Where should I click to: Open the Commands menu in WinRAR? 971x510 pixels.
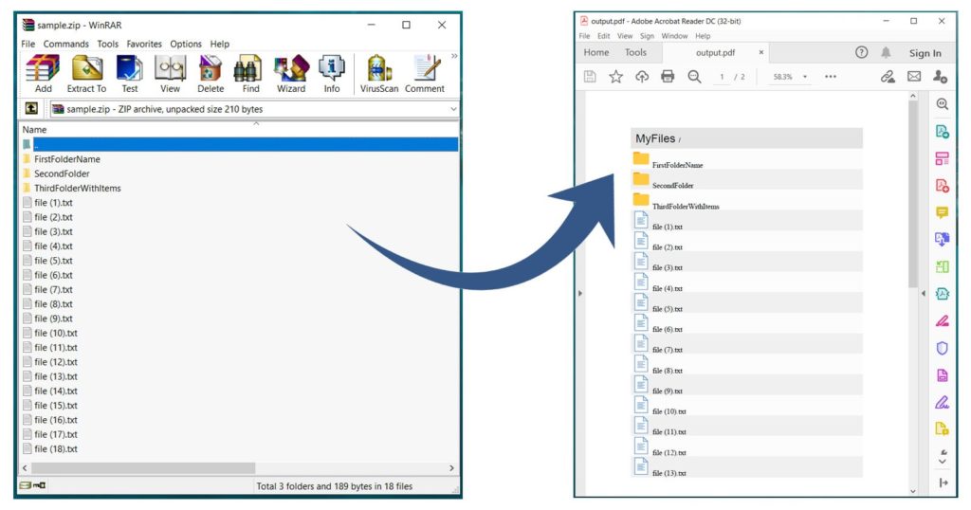(x=66, y=44)
